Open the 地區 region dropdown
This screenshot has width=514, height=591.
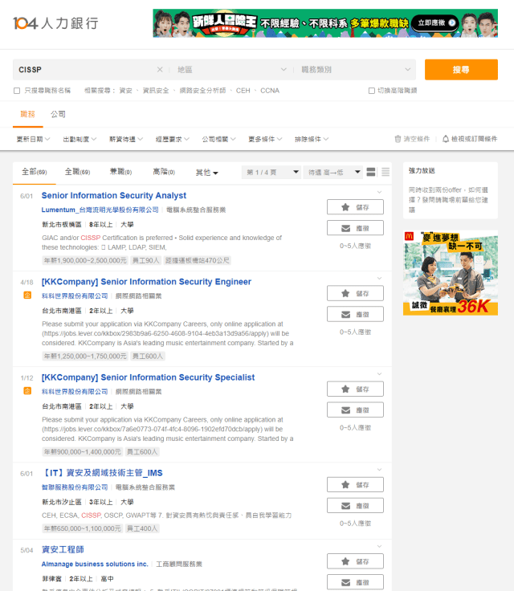click(x=231, y=70)
